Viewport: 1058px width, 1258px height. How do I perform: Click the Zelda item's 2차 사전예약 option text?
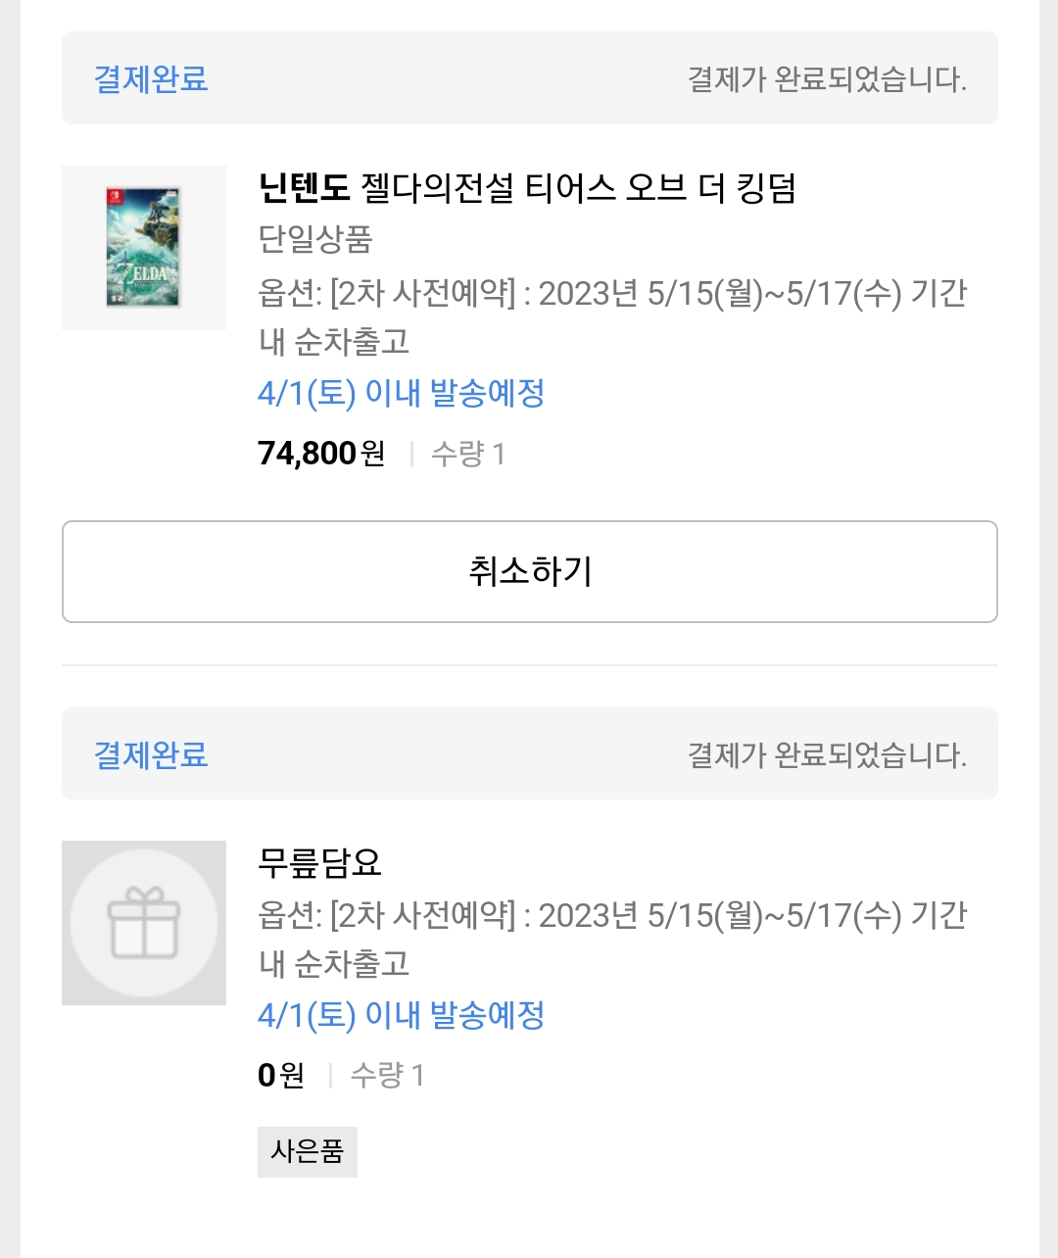tap(612, 316)
